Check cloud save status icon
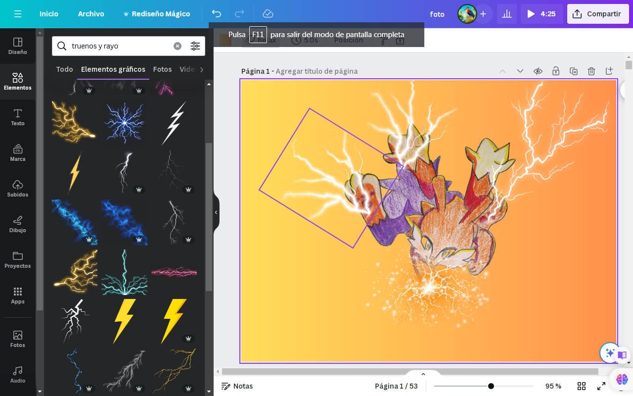Image resolution: width=633 pixels, height=396 pixels. point(268,14)
